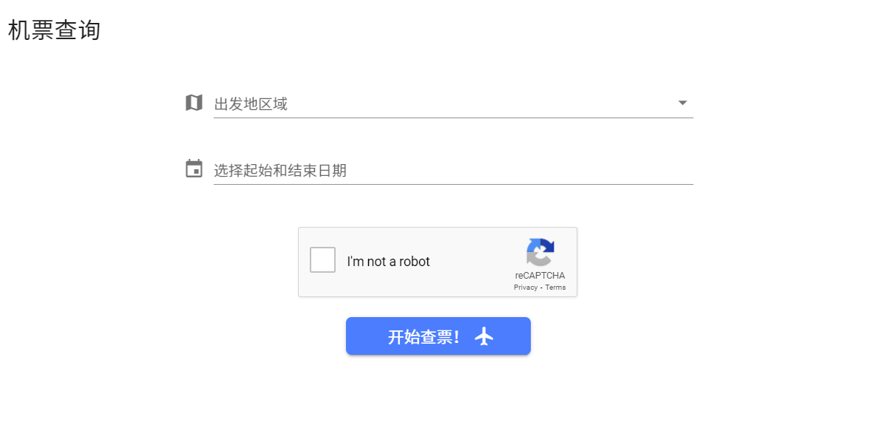
Task: Click the map icon beside 出发地区域
Action: tap(194, 103)
